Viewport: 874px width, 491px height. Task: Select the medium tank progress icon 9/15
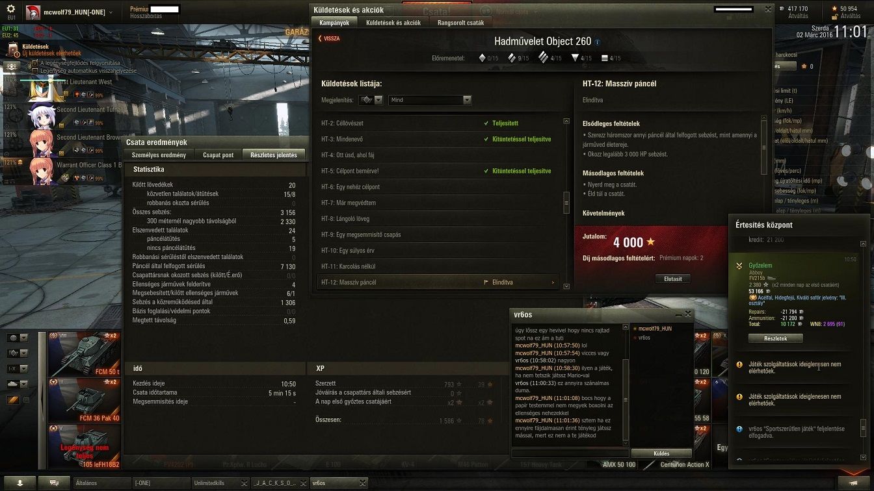coord(512,58)
